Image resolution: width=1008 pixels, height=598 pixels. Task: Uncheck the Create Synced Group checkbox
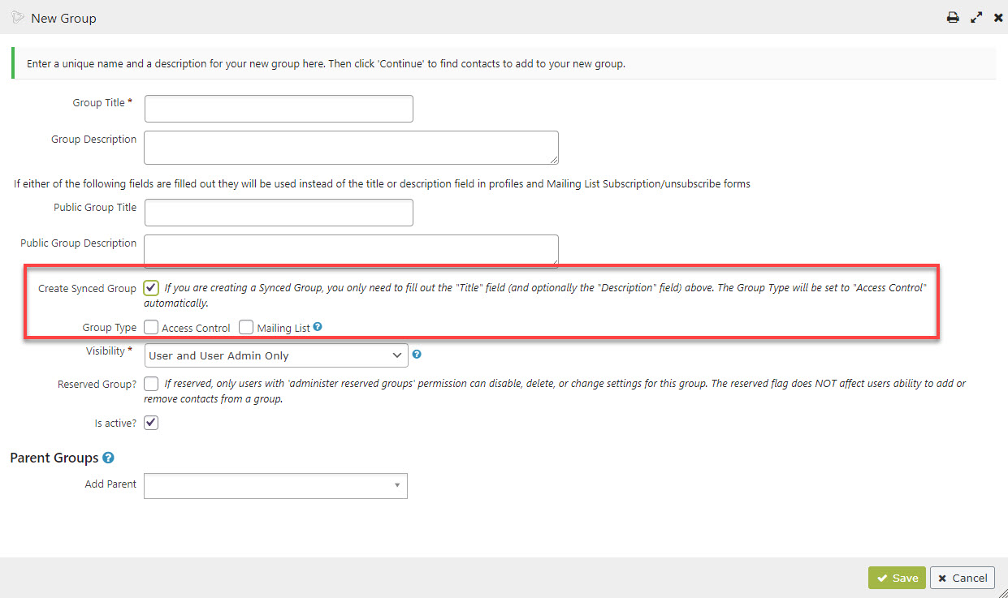tap(151, 288)
